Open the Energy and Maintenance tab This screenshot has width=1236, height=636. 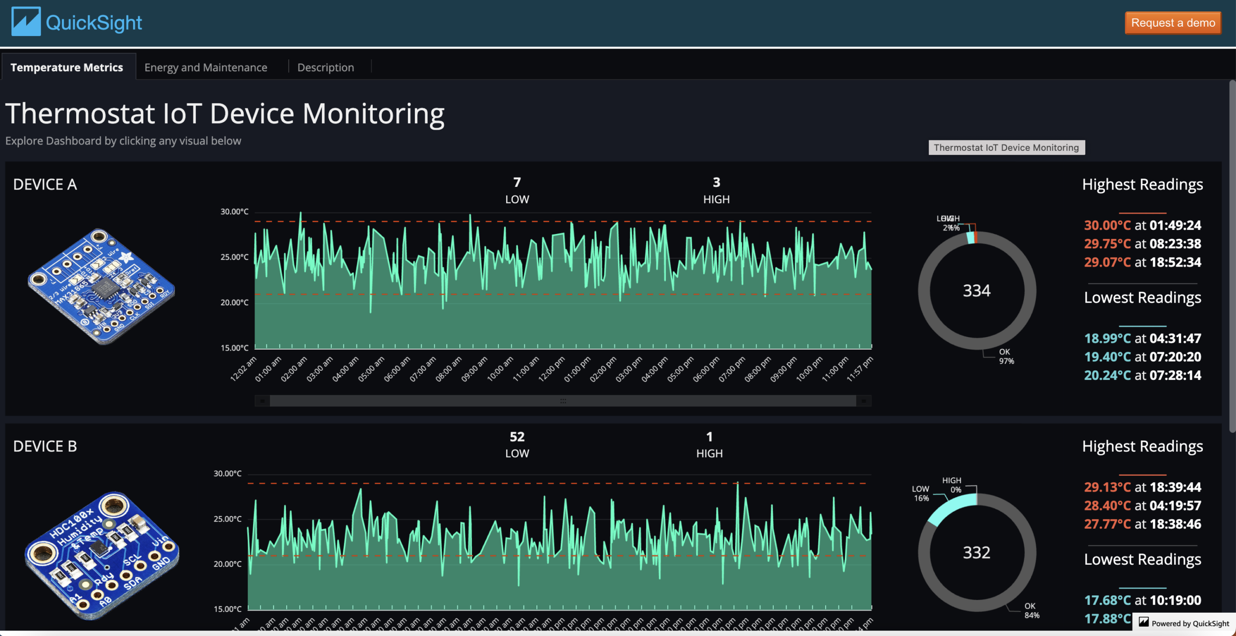tap(206, 67)
